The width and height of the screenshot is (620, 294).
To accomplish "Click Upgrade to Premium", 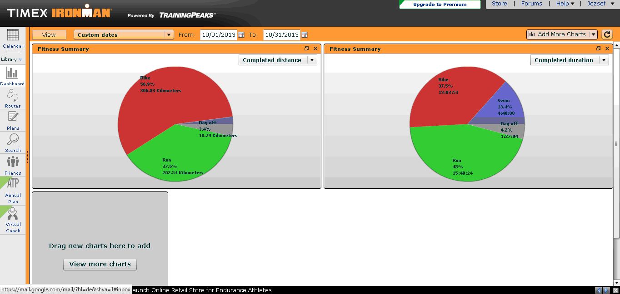I will tap(440, 5).
